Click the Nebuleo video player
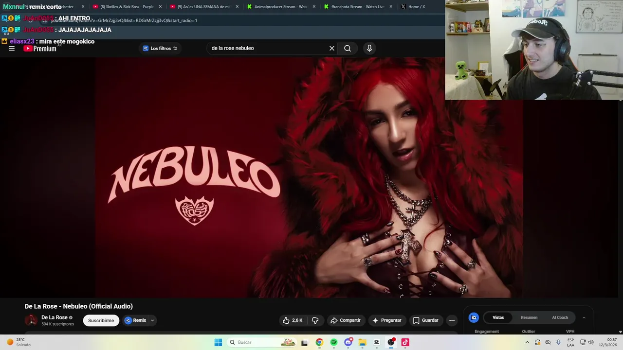Viewport: 623px width, 350px height. tap(309, 177)
